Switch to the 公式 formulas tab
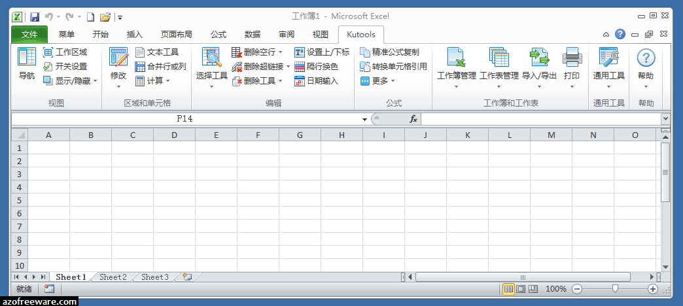This screenshot has width=683, height=306. tap(219, 35)
